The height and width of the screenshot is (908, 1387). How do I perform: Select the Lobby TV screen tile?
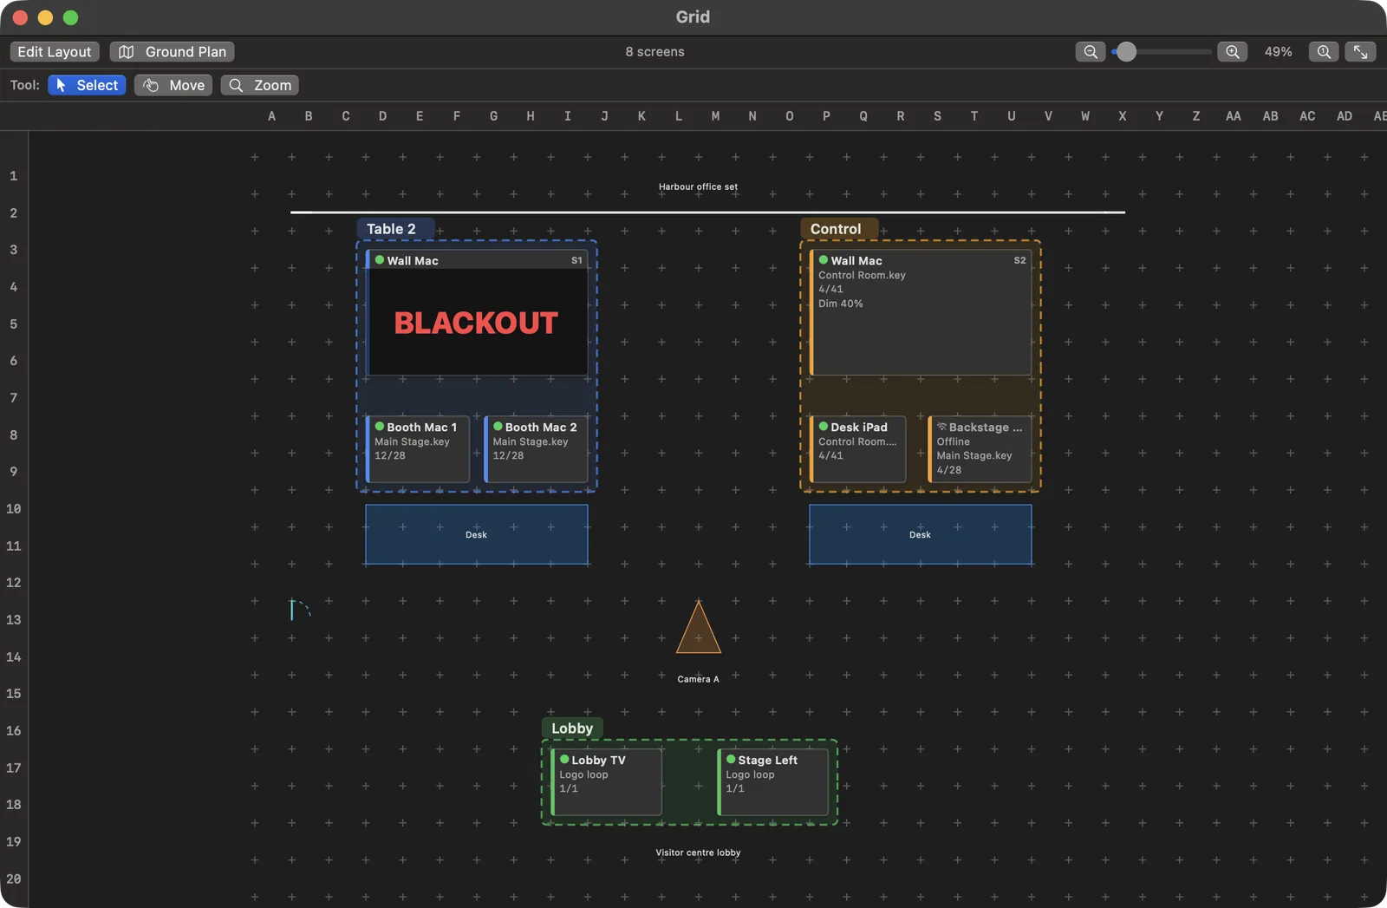(x=607, y=782)
